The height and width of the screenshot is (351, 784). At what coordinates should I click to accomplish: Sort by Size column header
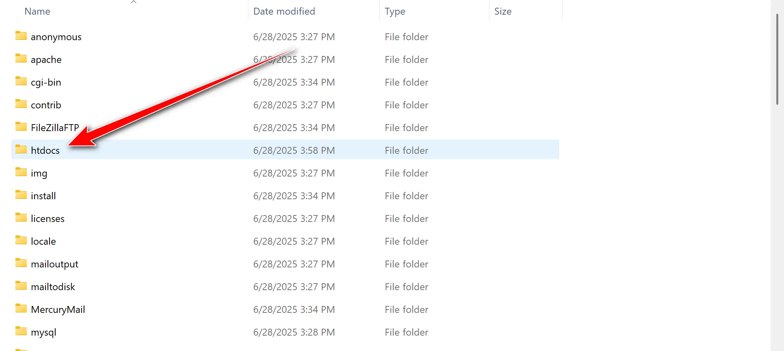503,11
